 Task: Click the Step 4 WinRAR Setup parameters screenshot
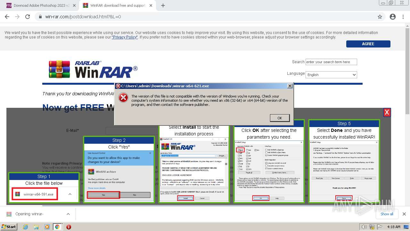click(x=269, y=171)
